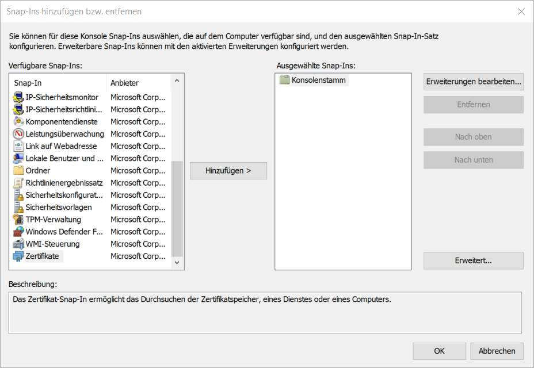534x368 pixels.
Task: Select the Richtlinienergebnissatz scroll icon
Action: click(20, 182)
